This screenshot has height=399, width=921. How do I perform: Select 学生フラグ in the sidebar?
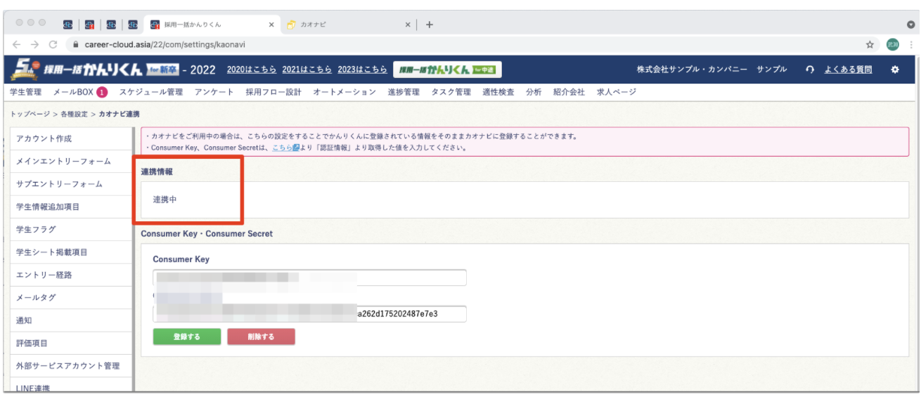click(72, 229)
